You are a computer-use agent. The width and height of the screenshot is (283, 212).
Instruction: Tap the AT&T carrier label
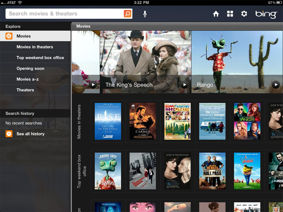pos(11,3)
